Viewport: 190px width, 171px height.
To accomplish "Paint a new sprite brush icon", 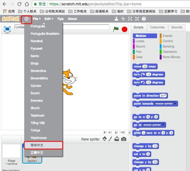I will point(110,139).
